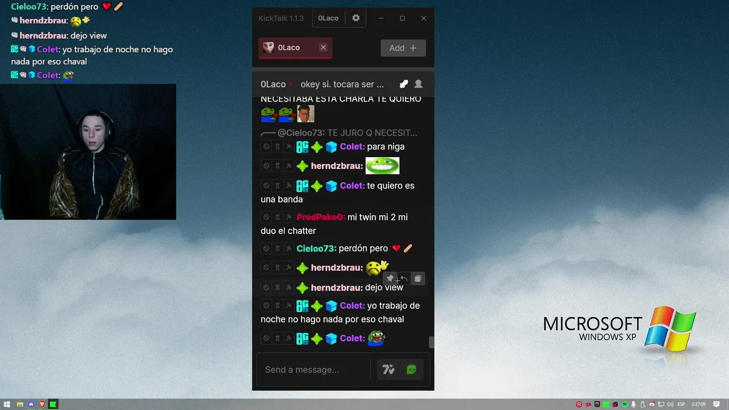Click Colet's blue cube badge on 'para niga'

point(331,147)
